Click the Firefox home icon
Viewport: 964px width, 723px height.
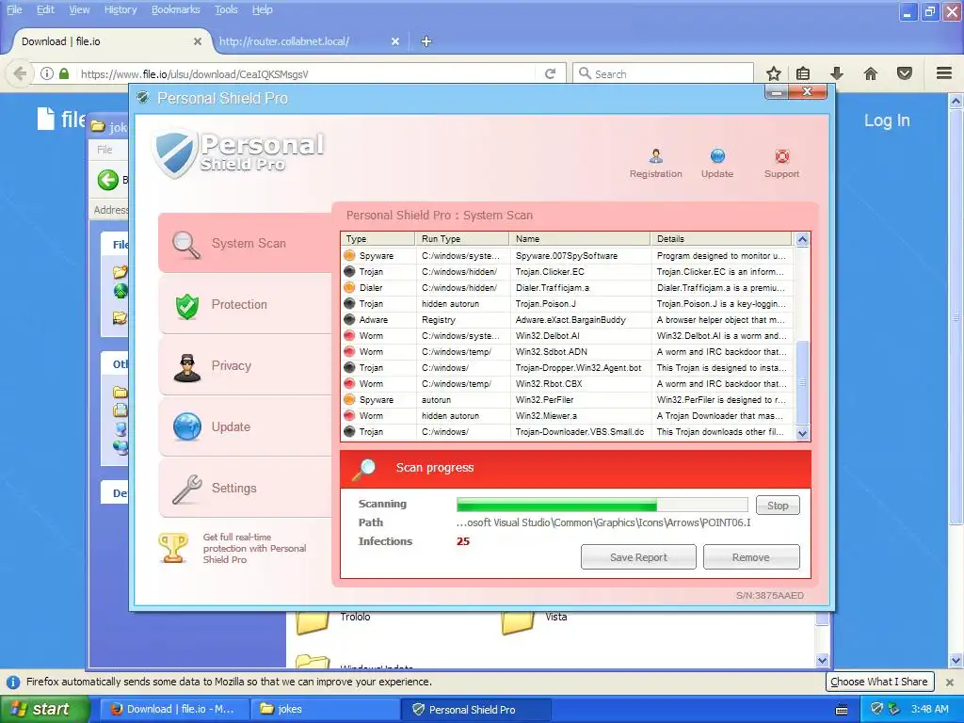click(x=871, y=73)
